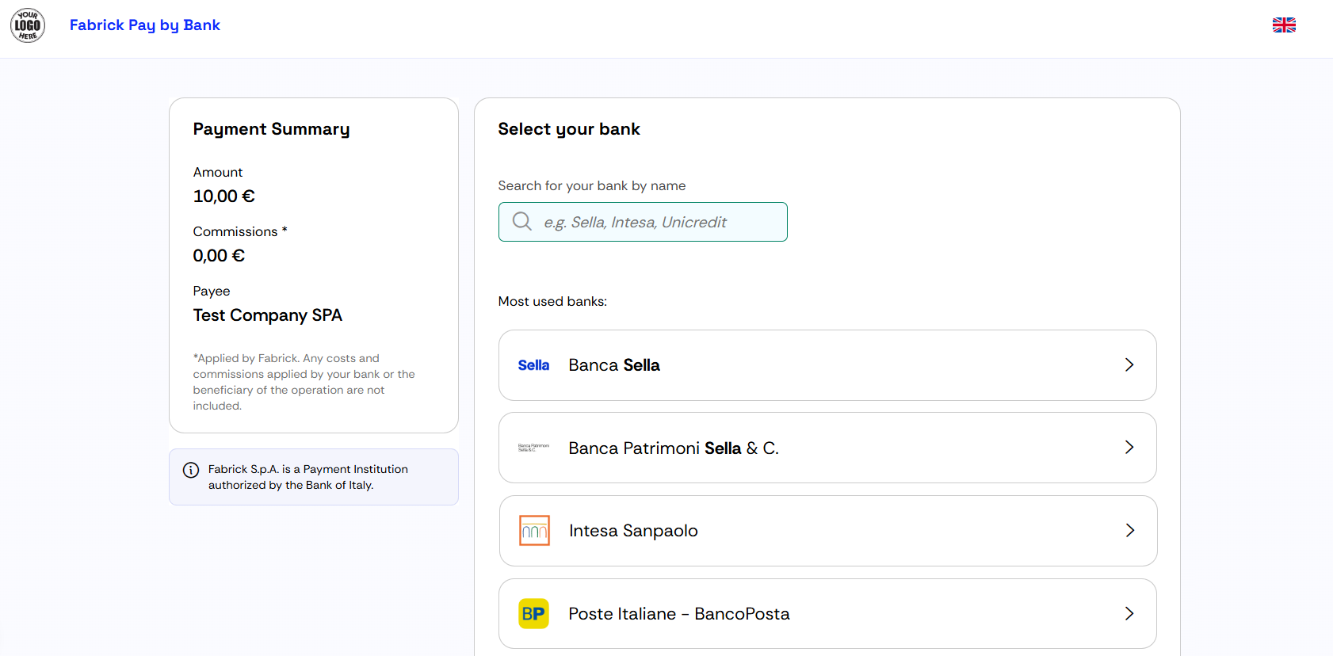Click the 'Select your bank' heading
1333x656 pixels.
[x=569, y=129]
